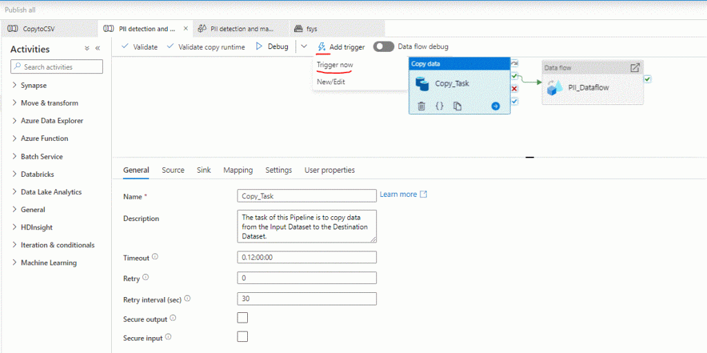
Task: Open the Learn more link
Action: click(403, 194)
